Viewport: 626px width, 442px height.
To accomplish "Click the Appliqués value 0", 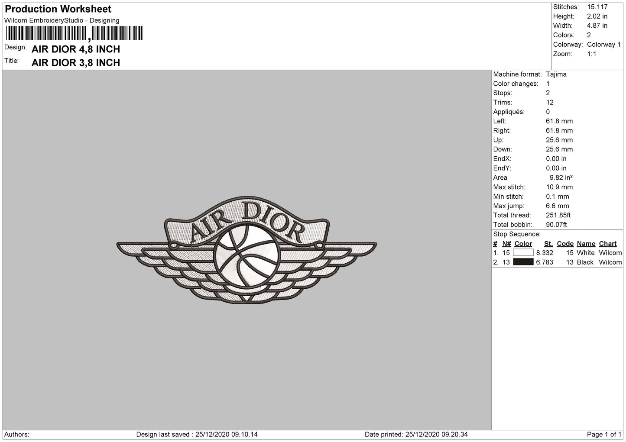I will click(x=548, y=112).
